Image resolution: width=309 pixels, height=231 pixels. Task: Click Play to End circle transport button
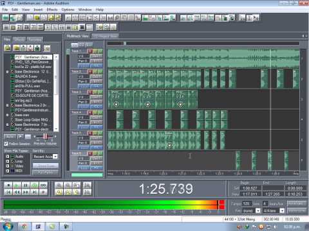click(x=35, y=185)
